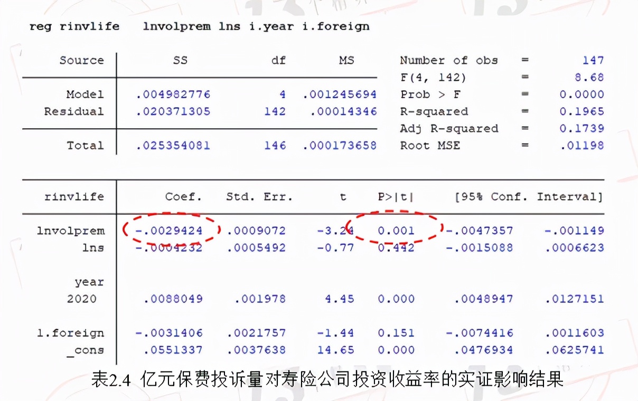
Task: Select lns lower bound -.0015088
Action: 479,247
